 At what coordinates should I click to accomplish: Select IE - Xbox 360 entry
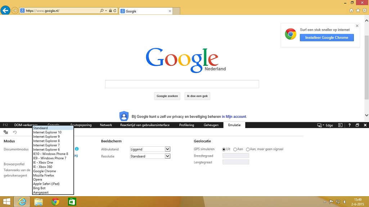click(x=53, y=167)
